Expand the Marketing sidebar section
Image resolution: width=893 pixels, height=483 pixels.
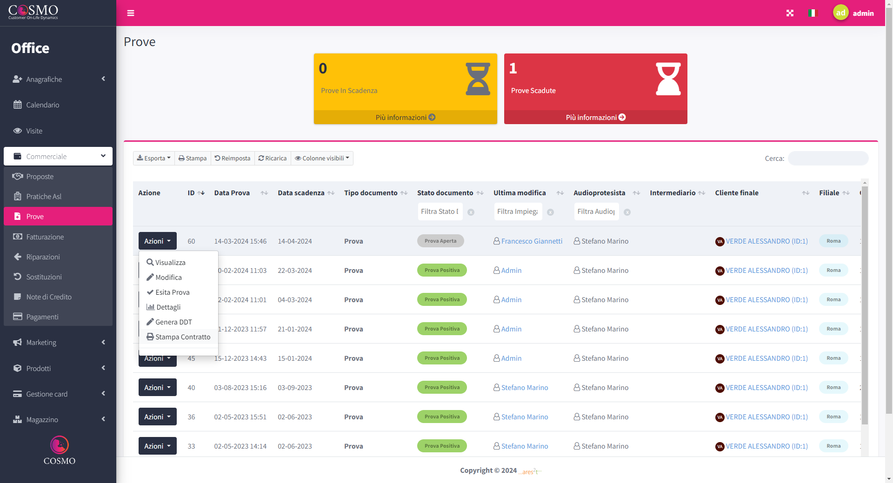58,343
